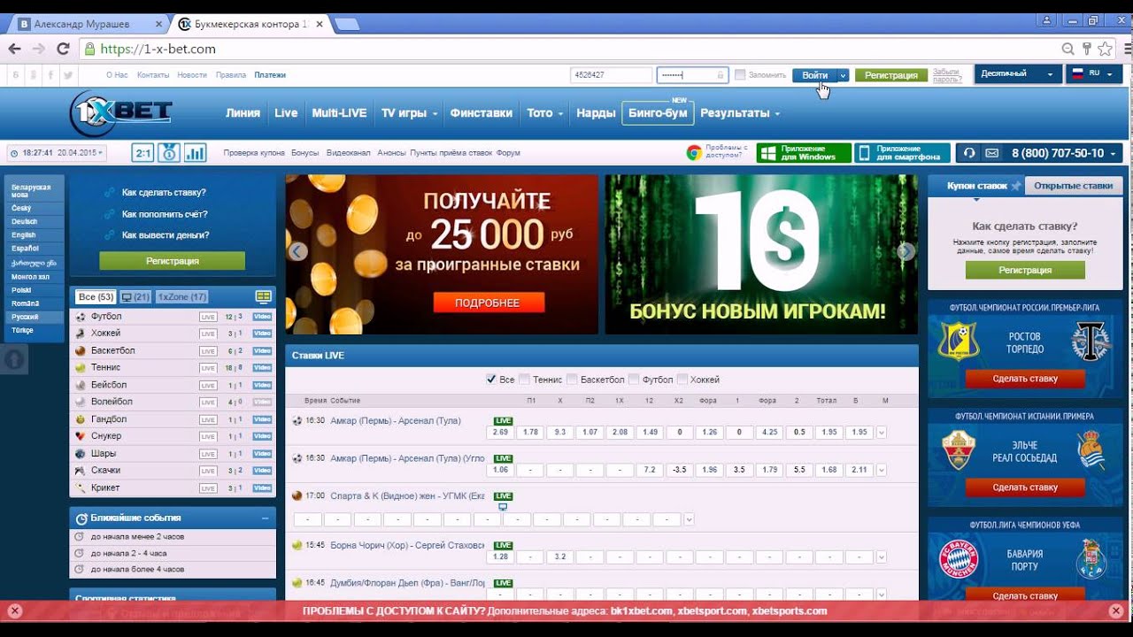Screen dimensions: 1133x637
Task: Close the red access problems bar on the right
Action: click(x=1116, y=610)
